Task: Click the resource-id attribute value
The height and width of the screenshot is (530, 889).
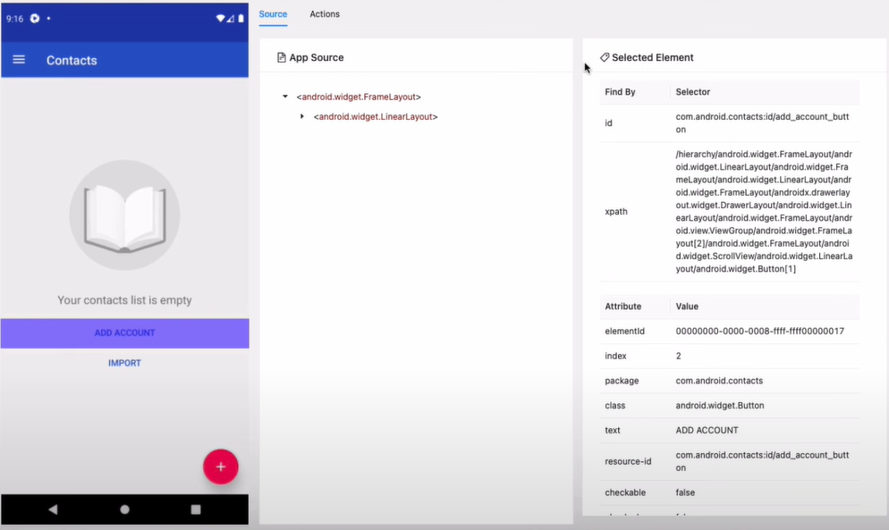Action: [762, 461]
